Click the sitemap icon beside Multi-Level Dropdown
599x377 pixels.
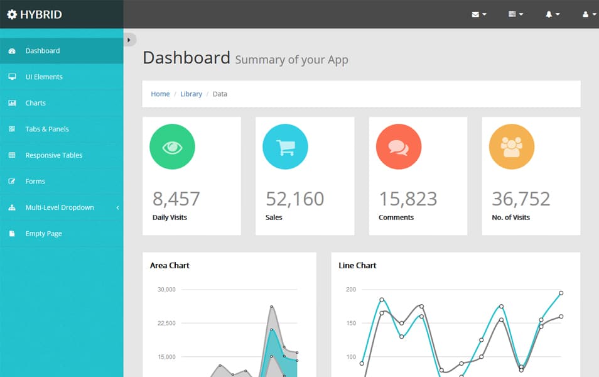13,207
